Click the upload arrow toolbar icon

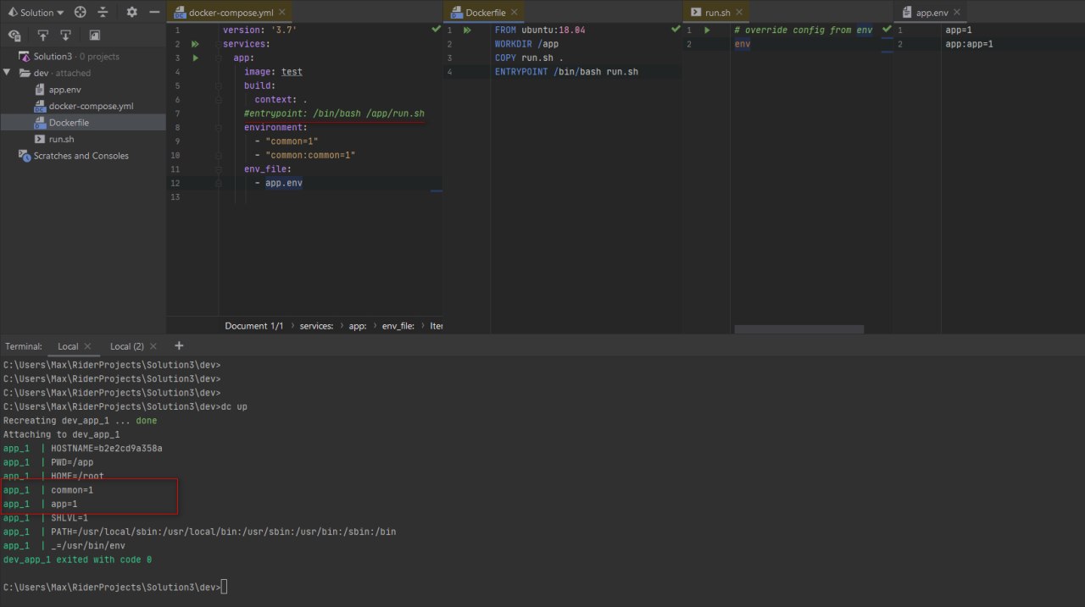[42, 36]
